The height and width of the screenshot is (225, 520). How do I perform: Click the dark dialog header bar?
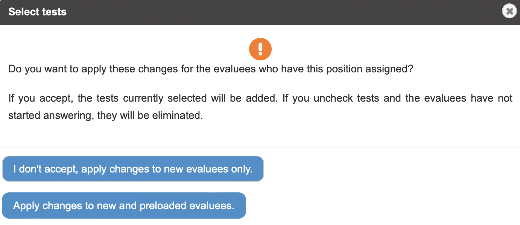click(260, 12)
